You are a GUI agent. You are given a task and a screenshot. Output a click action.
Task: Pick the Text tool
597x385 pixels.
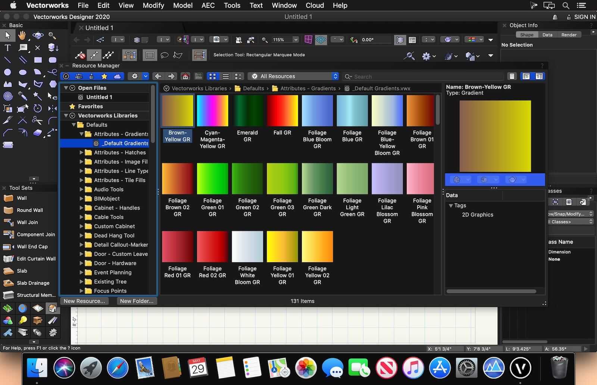pyautogui.click(x=7, y=48)
